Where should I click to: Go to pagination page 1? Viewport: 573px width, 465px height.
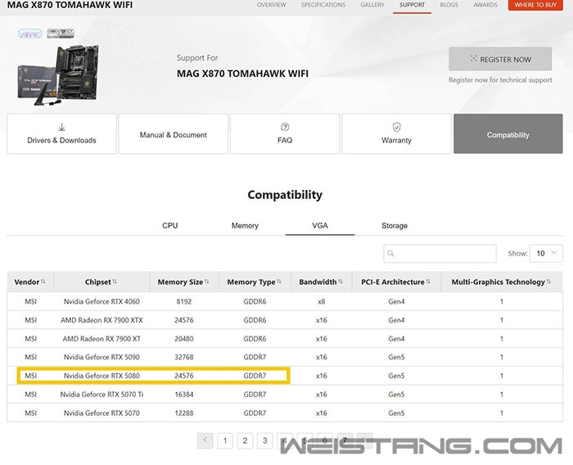pos(225,440)
